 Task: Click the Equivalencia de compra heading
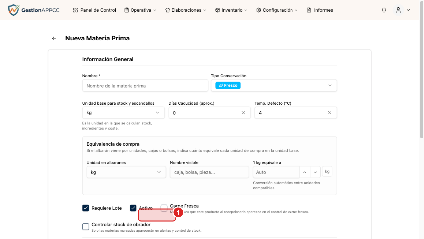(113, 144)
